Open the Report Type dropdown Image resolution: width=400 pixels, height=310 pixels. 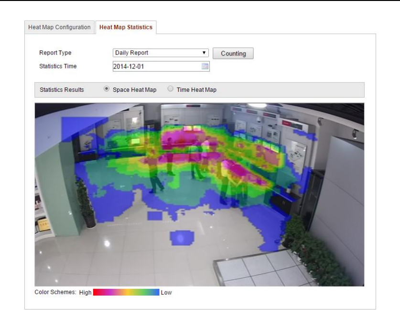161,53
